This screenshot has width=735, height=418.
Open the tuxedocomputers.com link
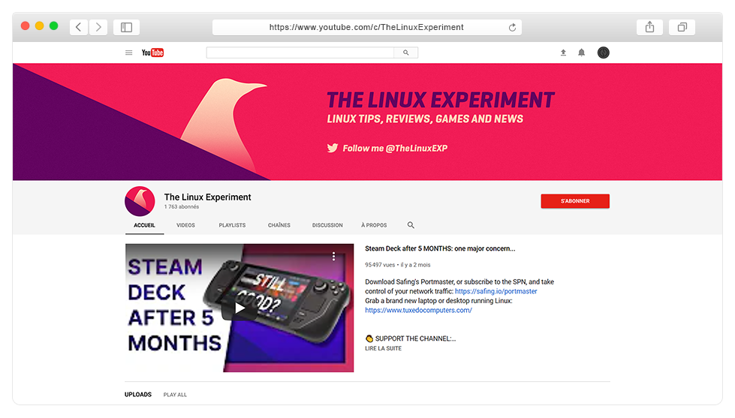pyautogui.click(x=419, y=310)
